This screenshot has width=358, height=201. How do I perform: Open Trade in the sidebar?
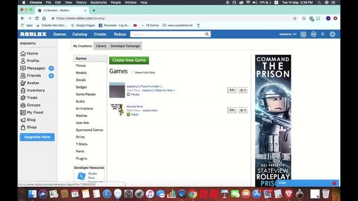[29, 98]
